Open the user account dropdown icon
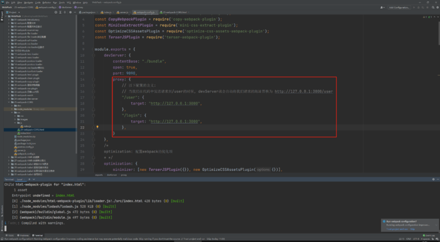440x242 pixels. click(382, 8)
